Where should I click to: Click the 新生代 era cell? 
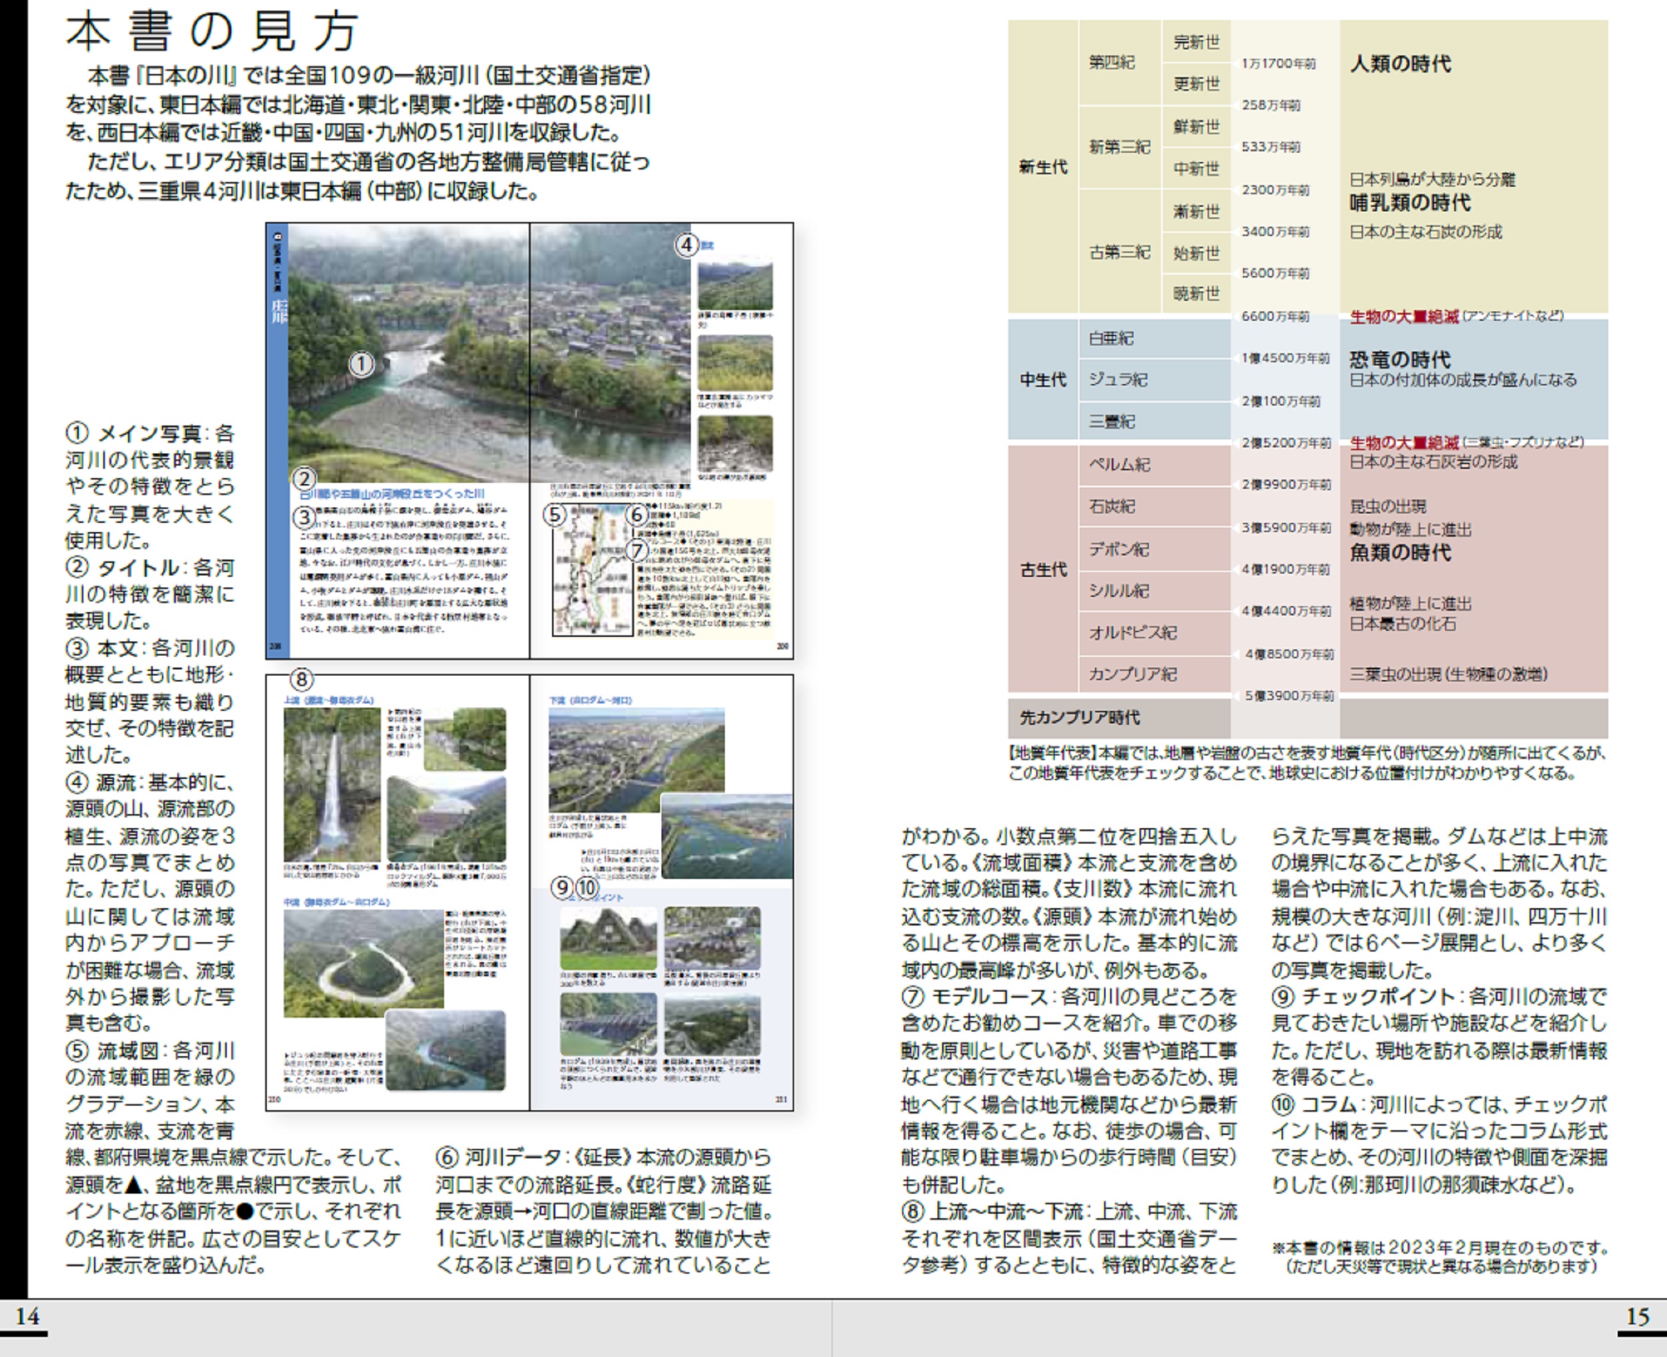[1043, 167]
